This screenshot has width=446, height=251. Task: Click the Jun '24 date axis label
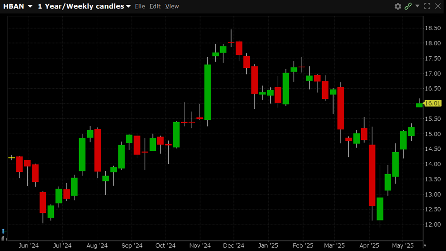pyautogui.click(x=29, y=245)
